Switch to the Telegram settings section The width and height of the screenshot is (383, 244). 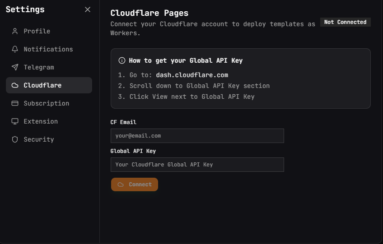click(x=49, y=67)
